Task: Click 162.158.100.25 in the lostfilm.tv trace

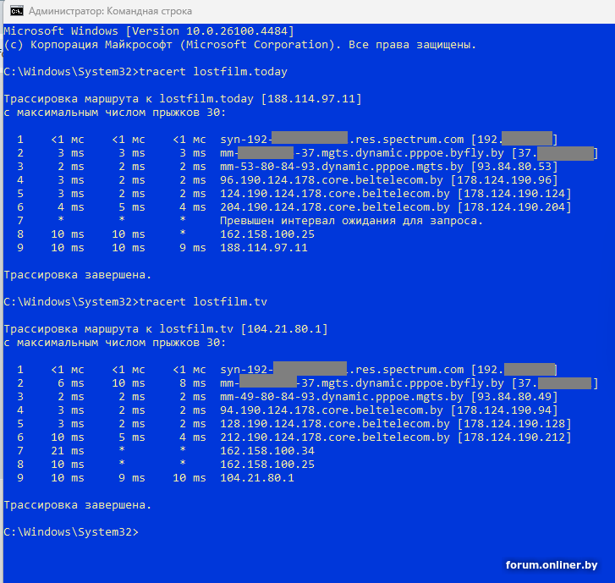Action: (267, 465)
